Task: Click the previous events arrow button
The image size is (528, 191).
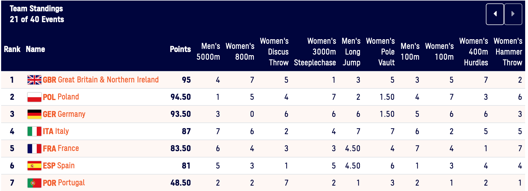Action: click(x=495, y=14)
